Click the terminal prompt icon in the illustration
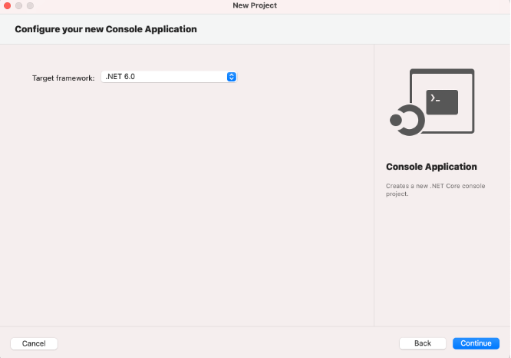This screenshot has width=511, height=358. [x=442, y=102]
